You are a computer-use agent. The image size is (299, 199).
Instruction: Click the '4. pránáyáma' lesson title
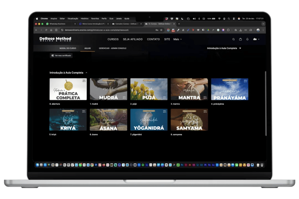click(217, 104)
